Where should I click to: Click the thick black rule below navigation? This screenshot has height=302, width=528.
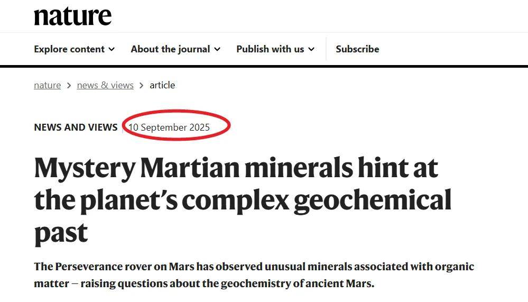click(x=264, y=67)
